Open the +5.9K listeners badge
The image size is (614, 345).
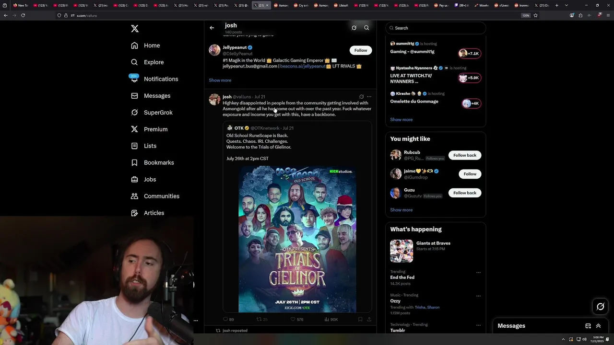point(470,78)
